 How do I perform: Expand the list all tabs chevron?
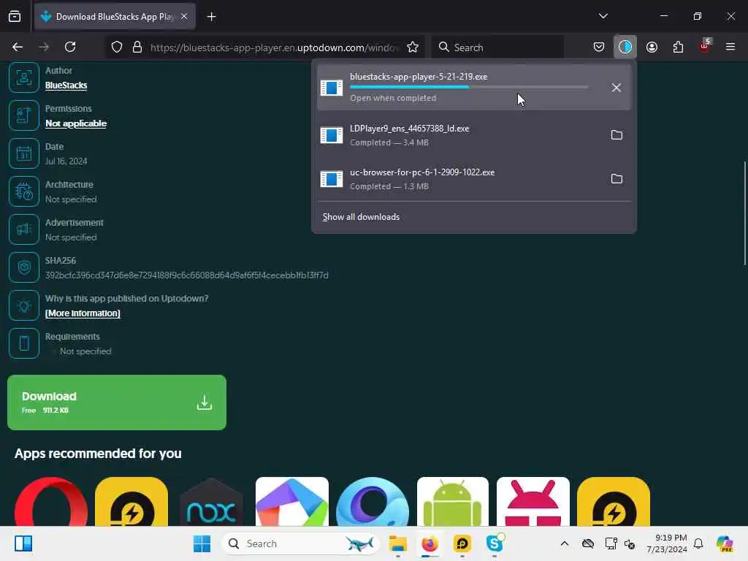coord(603,16)
